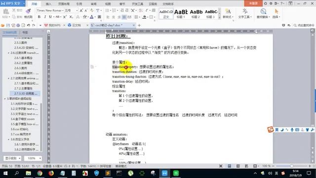Add a new document tab with plus
Image resolution: width=316 pixels, height=178 pixels.
point(139,25)
